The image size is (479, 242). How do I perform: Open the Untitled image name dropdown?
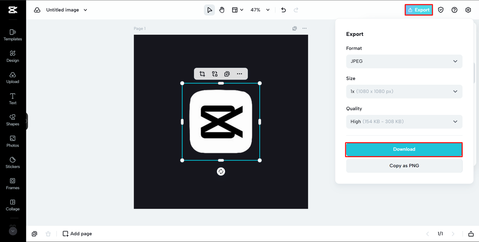point(67,10)
